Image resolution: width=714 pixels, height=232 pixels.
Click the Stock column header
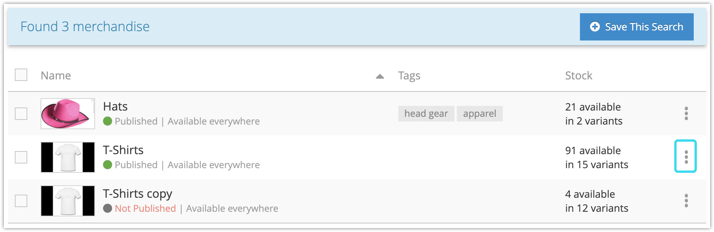tap(579, 76)
